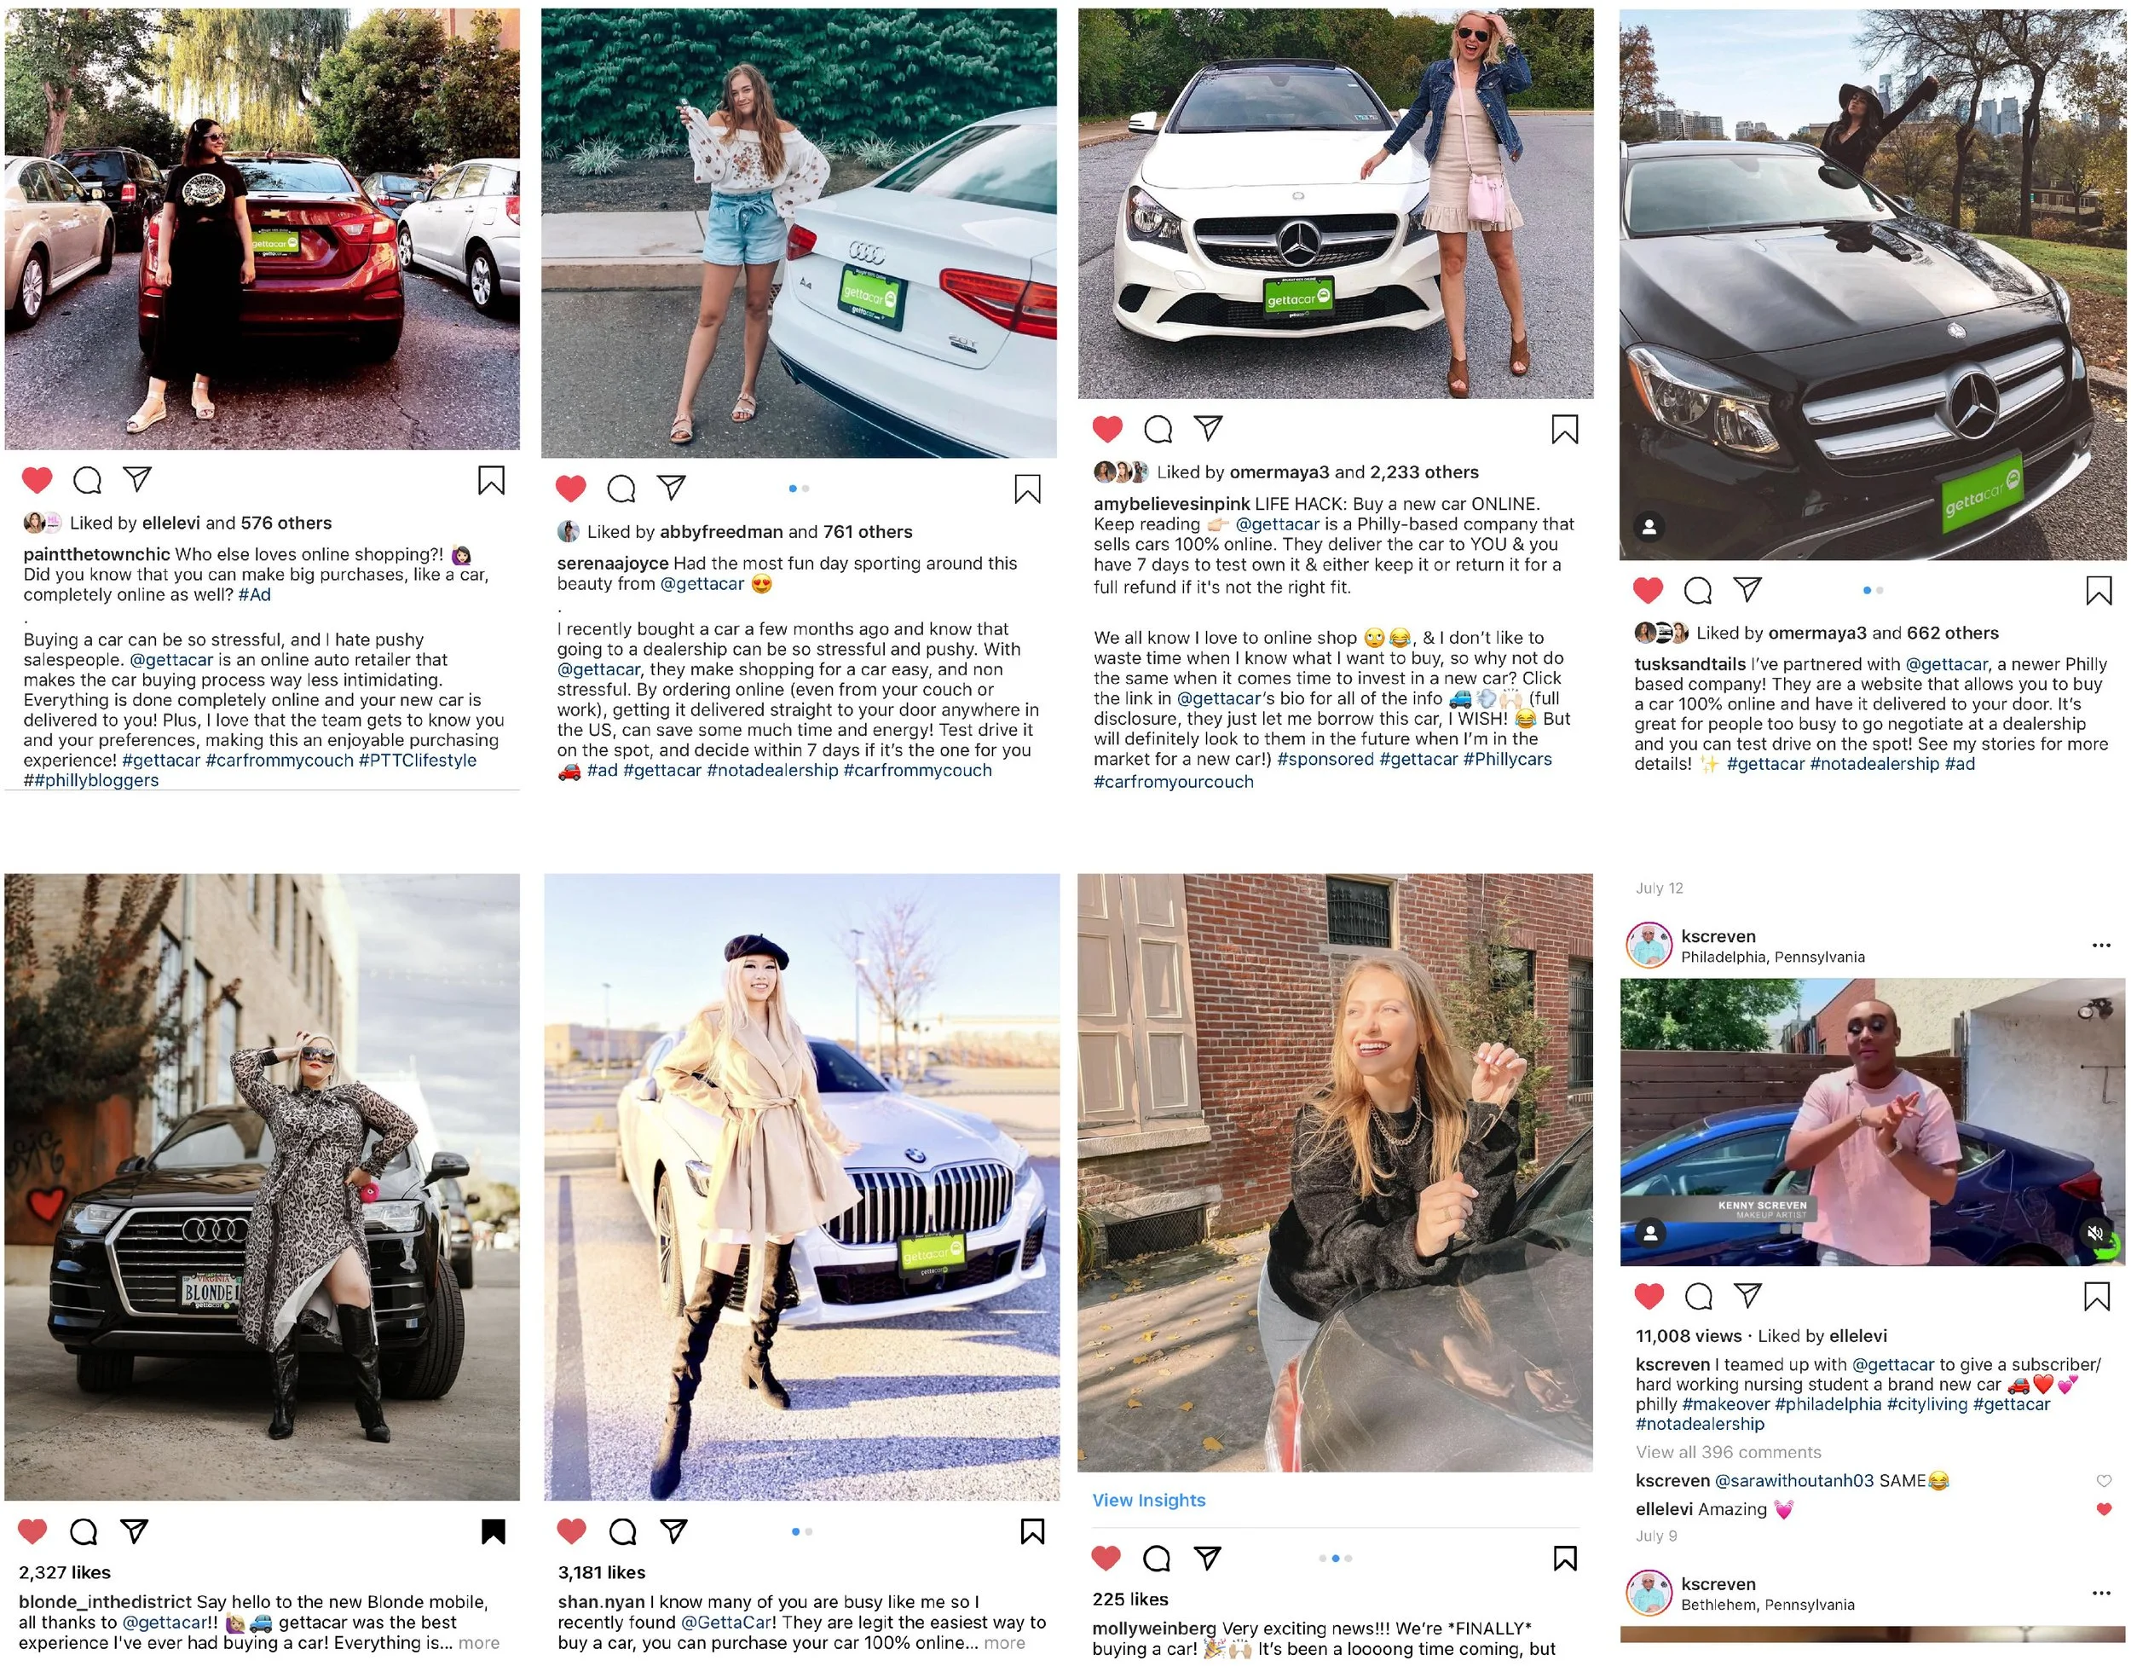Click the #carfrommycouch hashtag in paintthetownchic caption

[x=280, y=760]
